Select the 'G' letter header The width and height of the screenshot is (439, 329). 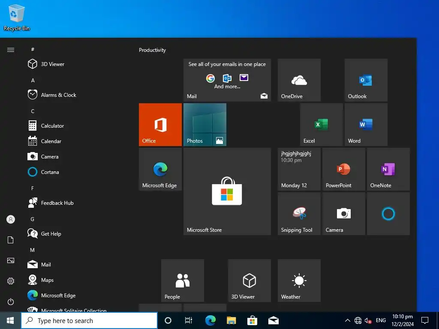coord(33,219)
